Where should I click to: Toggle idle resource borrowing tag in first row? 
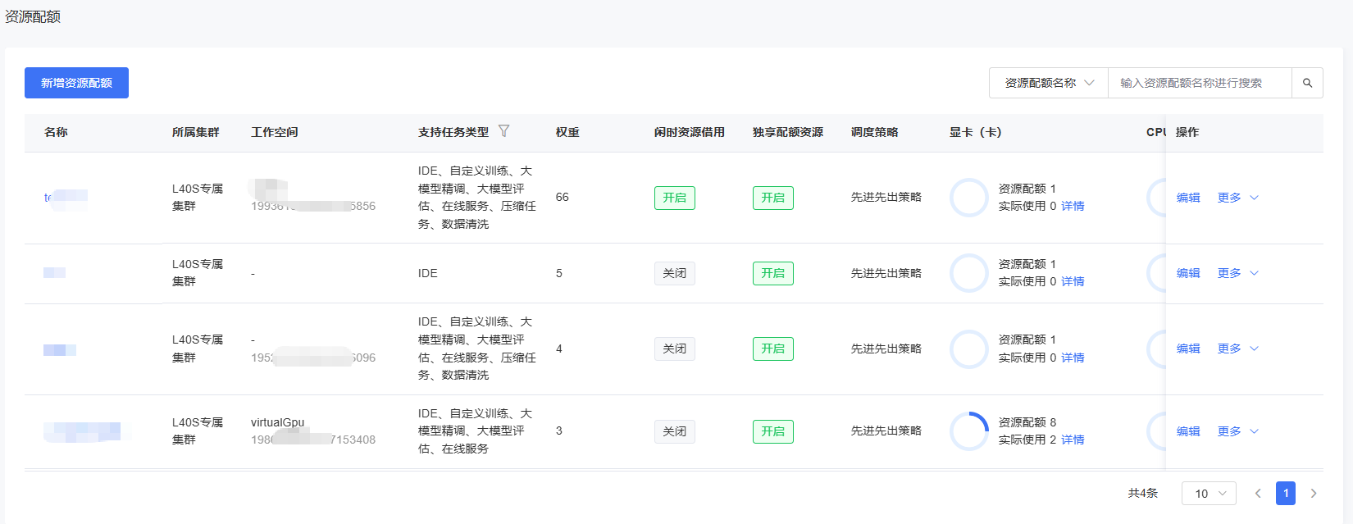[674, 198]
